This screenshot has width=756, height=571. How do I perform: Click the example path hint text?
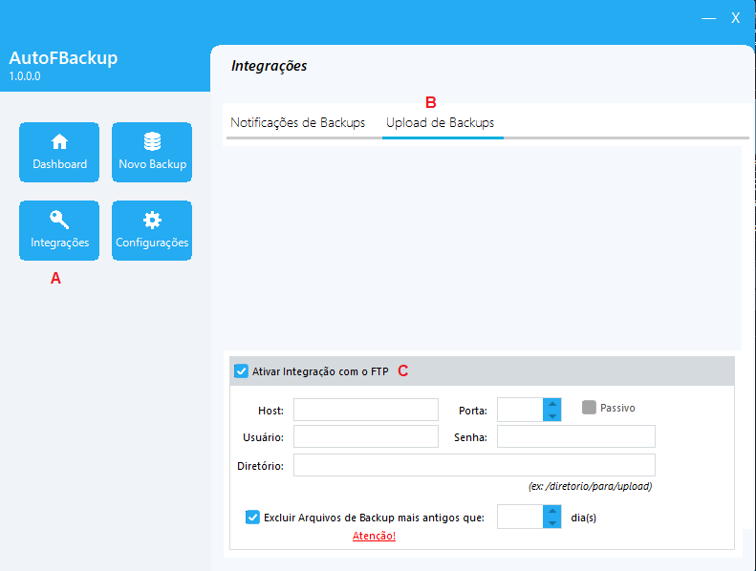[x=590, y=486]
